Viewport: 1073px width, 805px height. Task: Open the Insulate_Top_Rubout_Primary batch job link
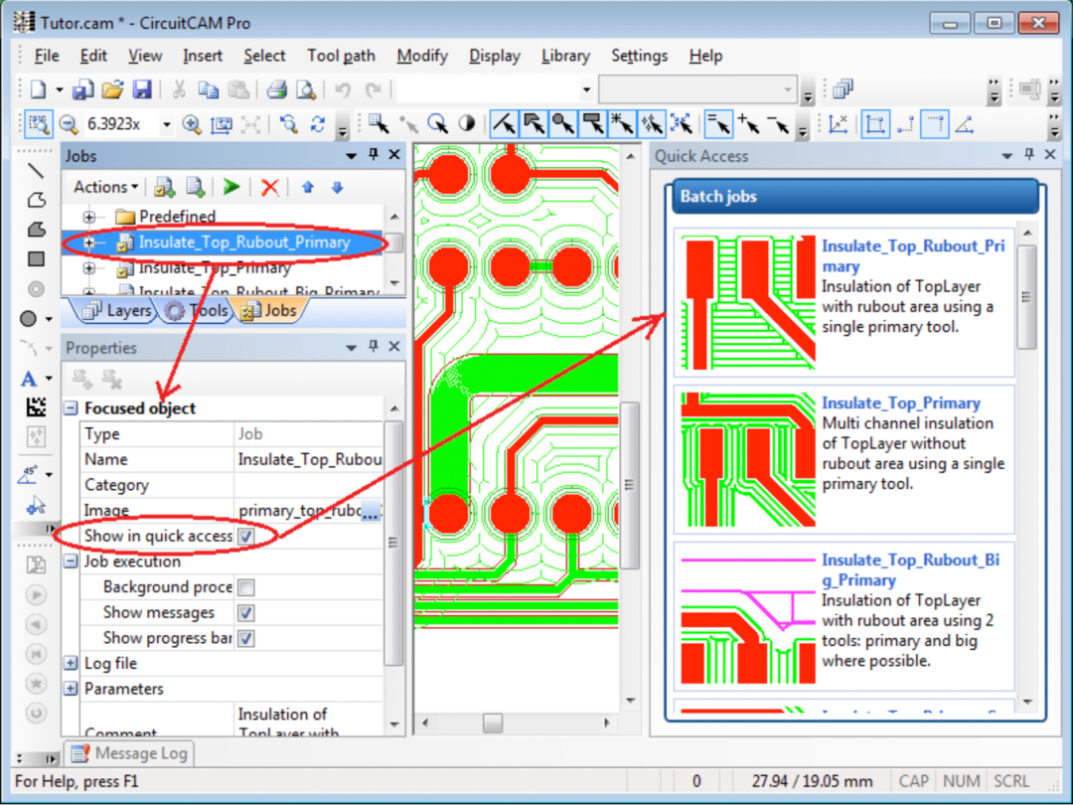pos(913,256)
